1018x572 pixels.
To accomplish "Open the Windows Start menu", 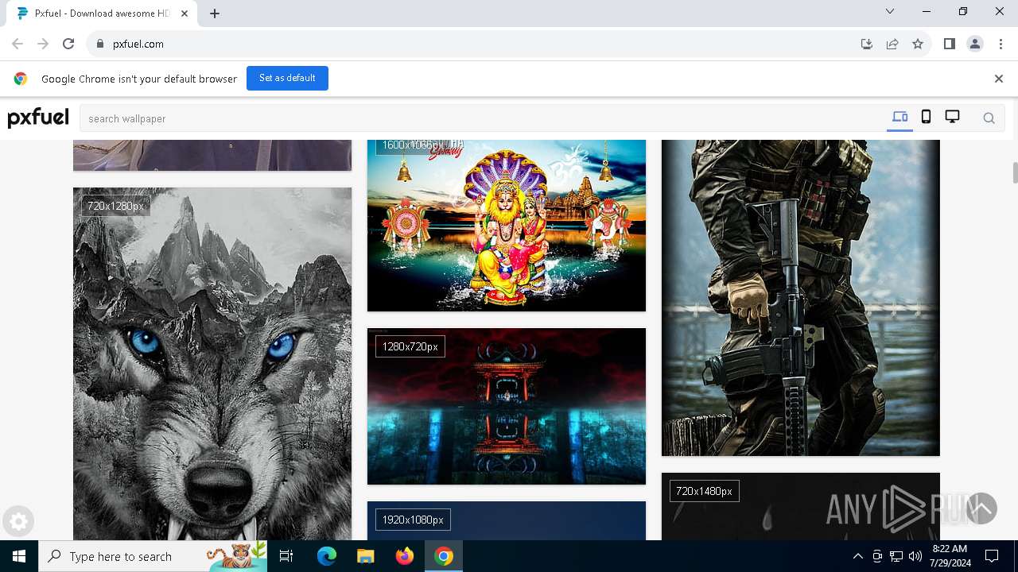I will (x=19, y=556).
